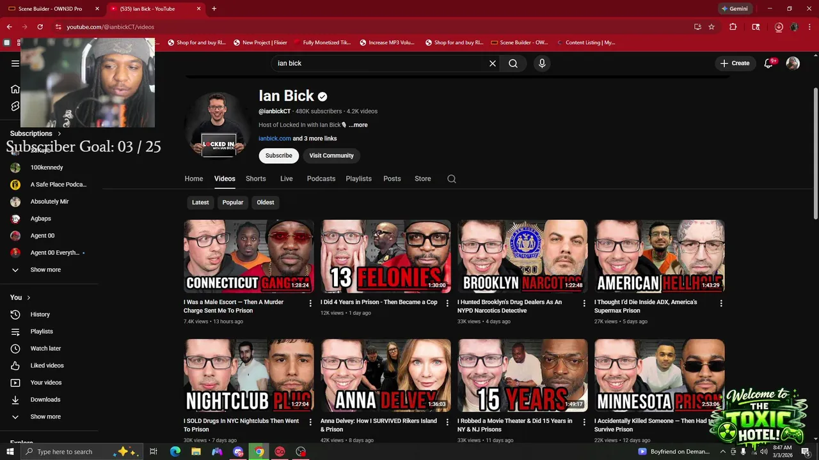The width and height of the screenshot is (819, 460).
Task: Open the Store tab
Action: click(423, 179)
